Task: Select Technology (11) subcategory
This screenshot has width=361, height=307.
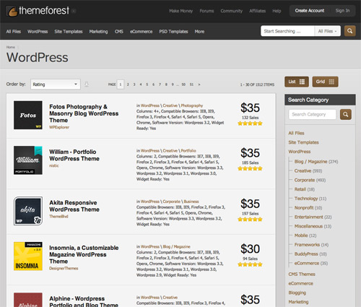Action: point(310,199)
